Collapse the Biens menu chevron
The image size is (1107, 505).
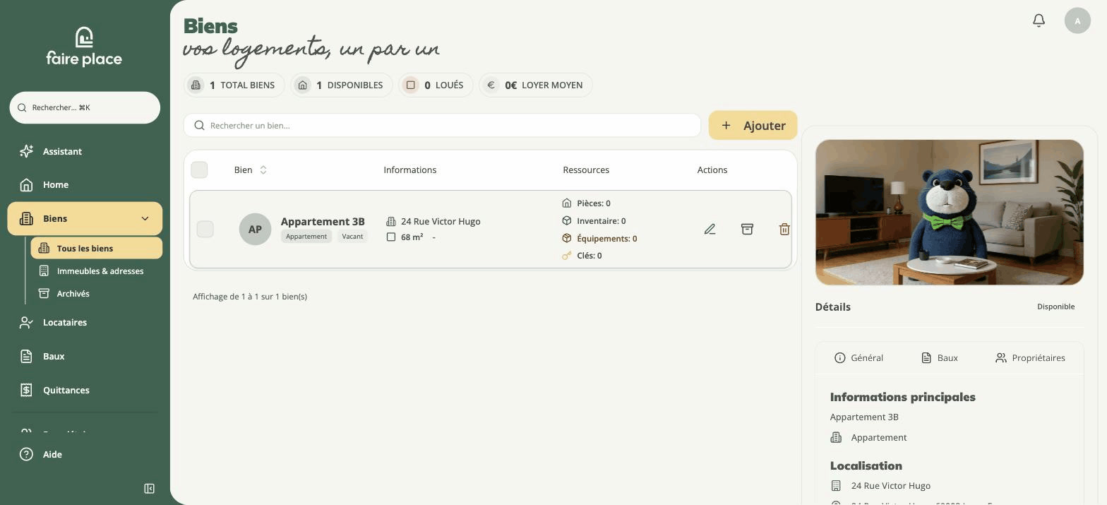point(145,218)
